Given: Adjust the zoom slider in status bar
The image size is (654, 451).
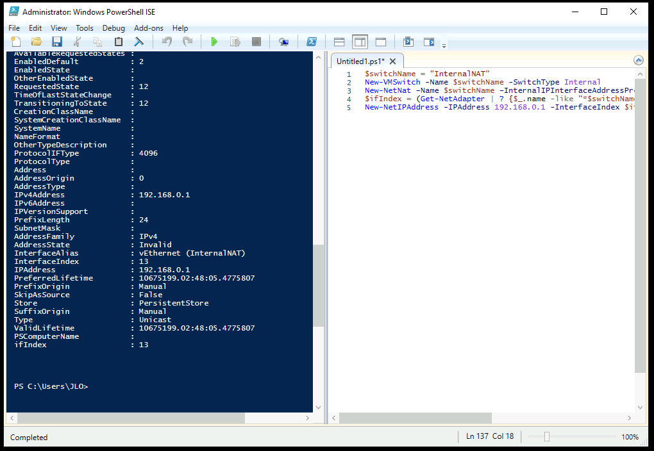Looking at the screenshot, I should pos(546,437).
